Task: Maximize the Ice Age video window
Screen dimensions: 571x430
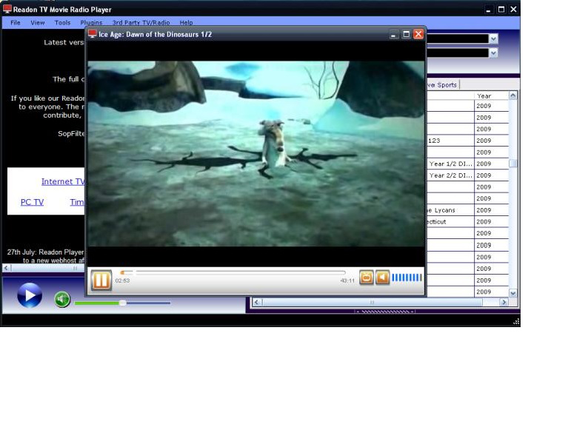Action: point(406,34)
